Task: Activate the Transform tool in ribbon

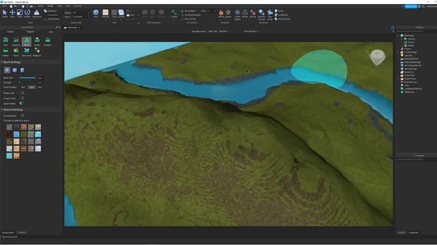Action: click(36, 14)
